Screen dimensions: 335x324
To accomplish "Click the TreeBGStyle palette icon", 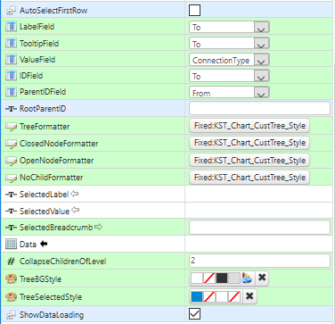I will coord(11,279).
